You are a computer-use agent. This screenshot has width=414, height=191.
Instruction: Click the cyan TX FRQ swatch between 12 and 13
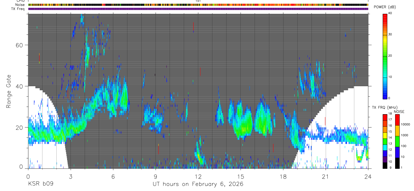[x=385, y=147]
